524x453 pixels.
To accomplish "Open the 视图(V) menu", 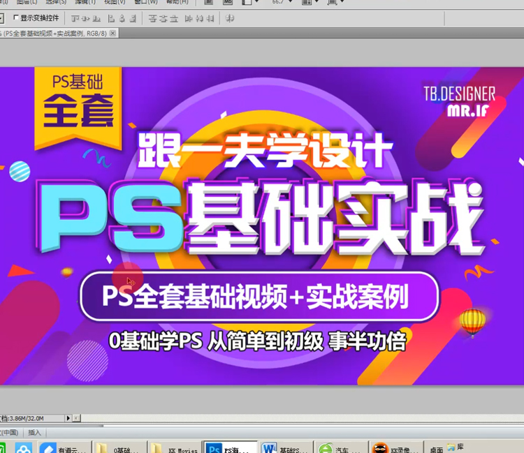I will pos(115,2).
